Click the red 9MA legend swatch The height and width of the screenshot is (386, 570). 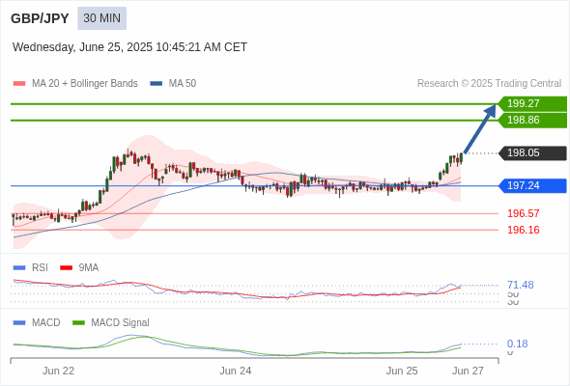click(66, 268)
